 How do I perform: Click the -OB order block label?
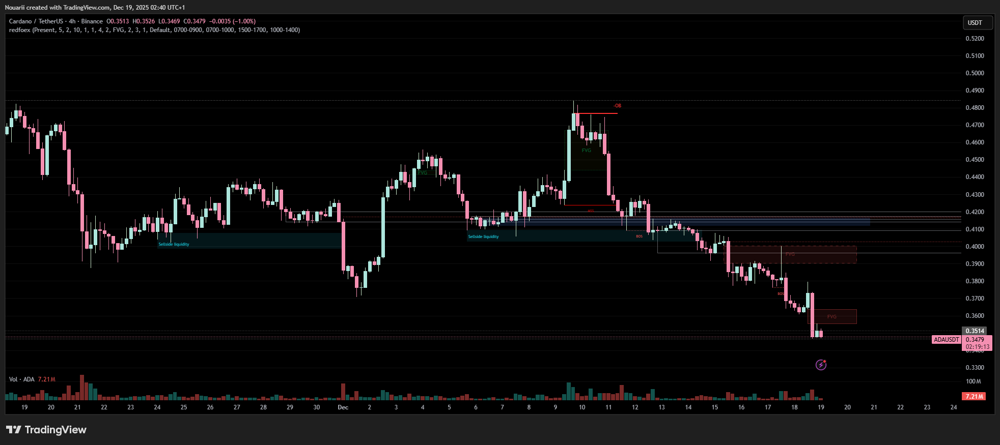tap(617, 106)
